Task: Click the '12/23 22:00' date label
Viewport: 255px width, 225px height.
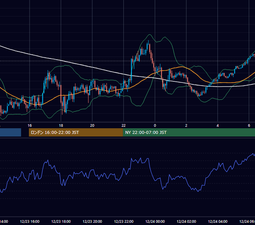Action: point(124,221)
